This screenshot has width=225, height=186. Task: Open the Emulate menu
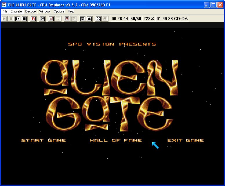pyautogui.click(x=16, y=11)
